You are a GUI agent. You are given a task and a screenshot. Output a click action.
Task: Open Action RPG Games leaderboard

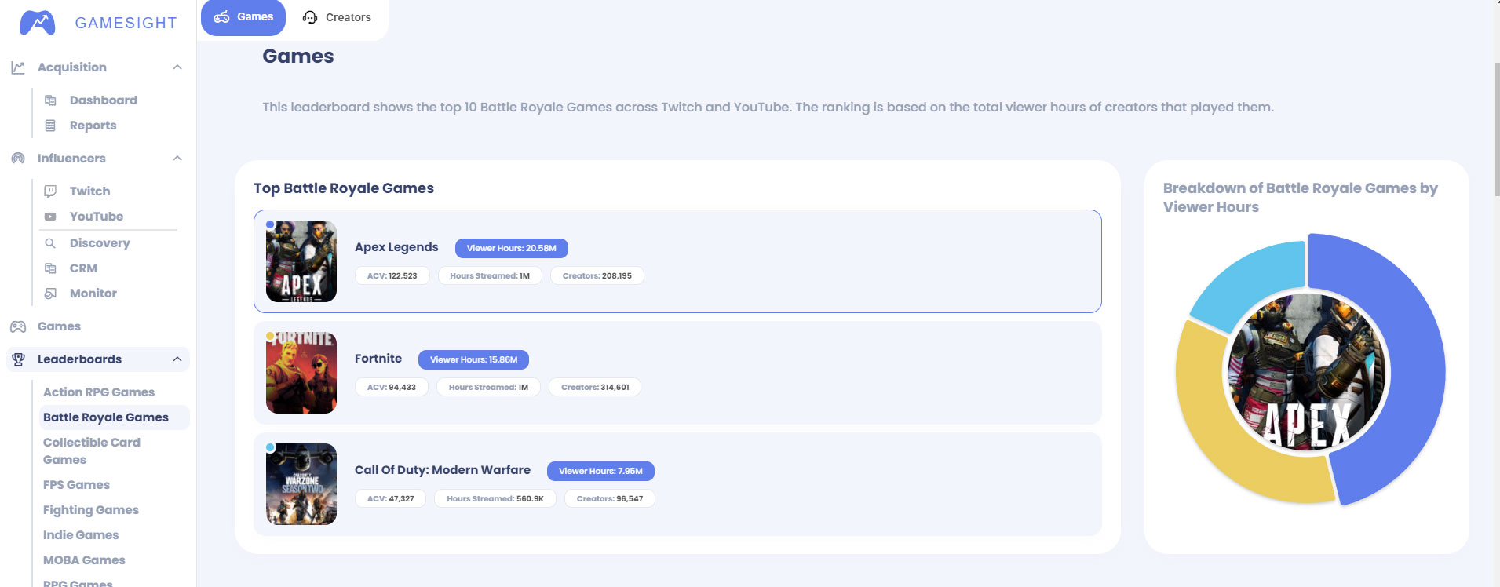[x=99, y=392]
